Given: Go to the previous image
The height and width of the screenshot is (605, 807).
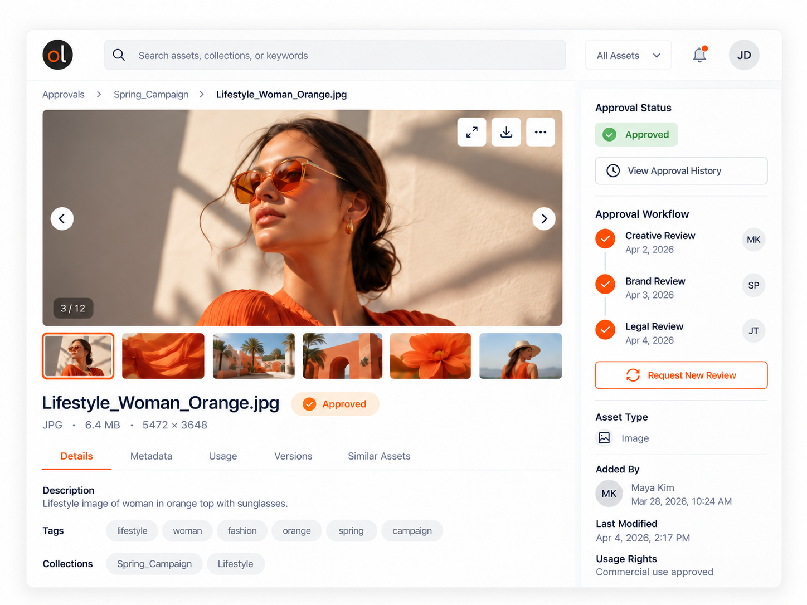Looking at the screenshot, I should coord(62,218).
